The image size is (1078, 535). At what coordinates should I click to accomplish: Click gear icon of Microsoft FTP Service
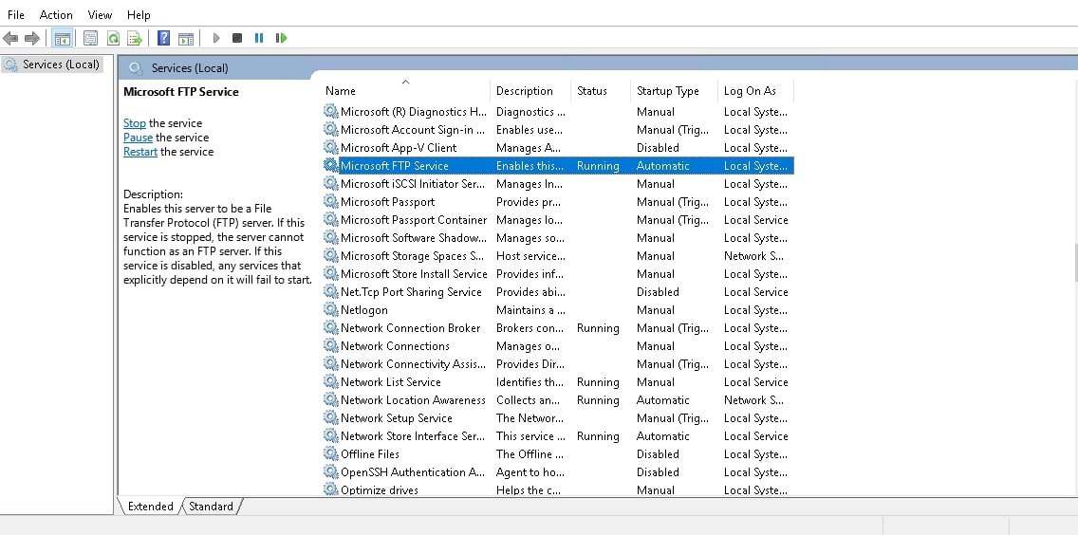[x=330, y=166]
